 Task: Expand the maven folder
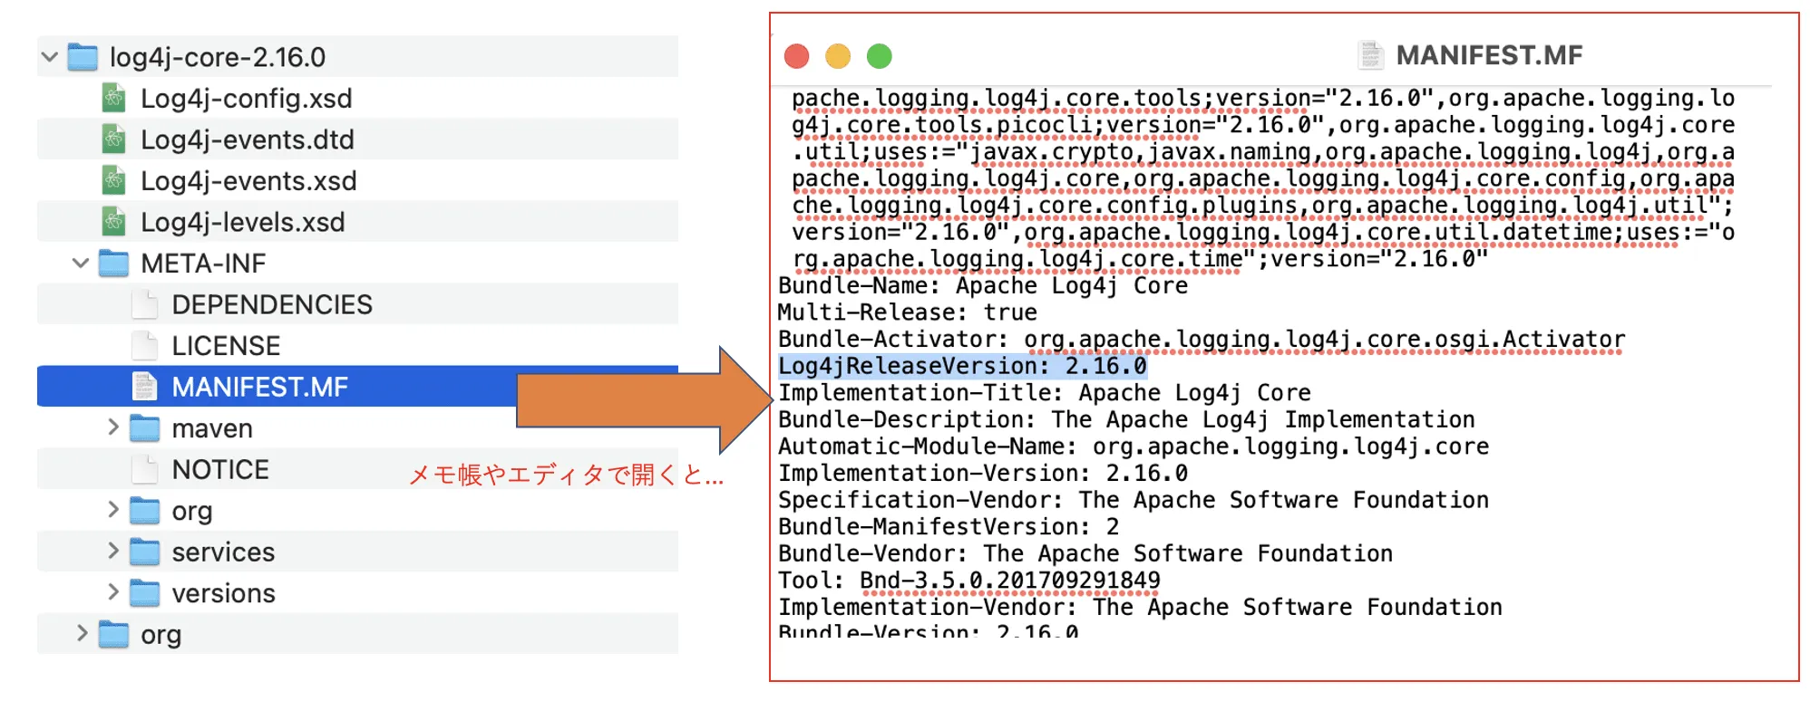pos(112,427)
